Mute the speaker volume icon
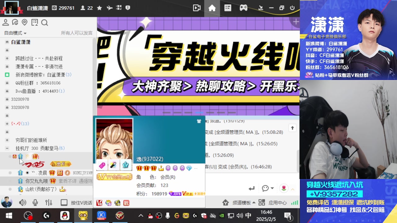The image size is (397, 223). [23, 203]
